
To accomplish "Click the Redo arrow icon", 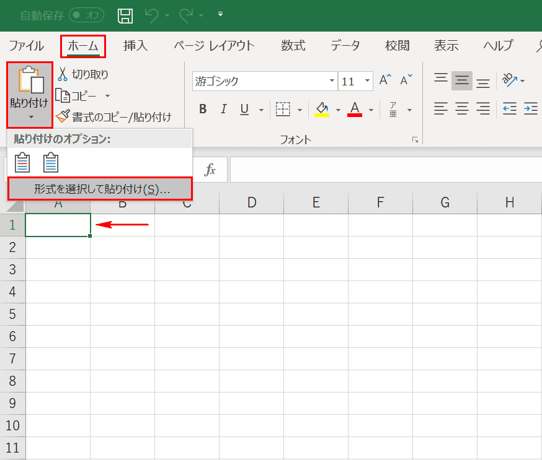I will tap(186, 16).
